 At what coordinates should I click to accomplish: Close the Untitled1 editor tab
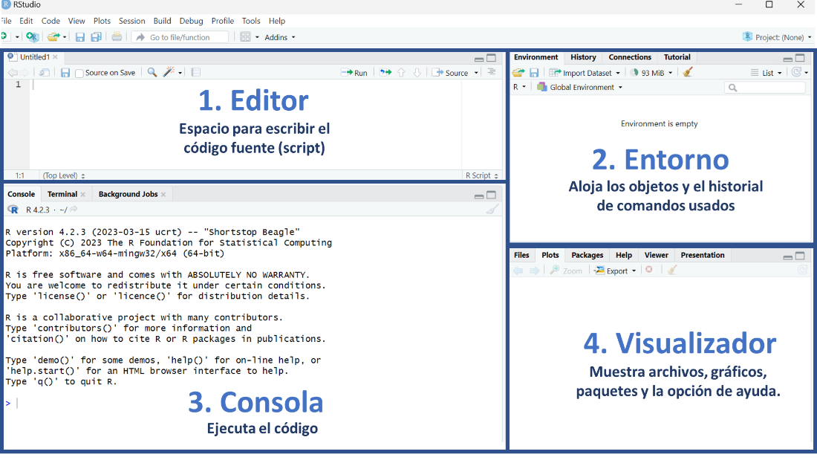(x=55, y=56)
